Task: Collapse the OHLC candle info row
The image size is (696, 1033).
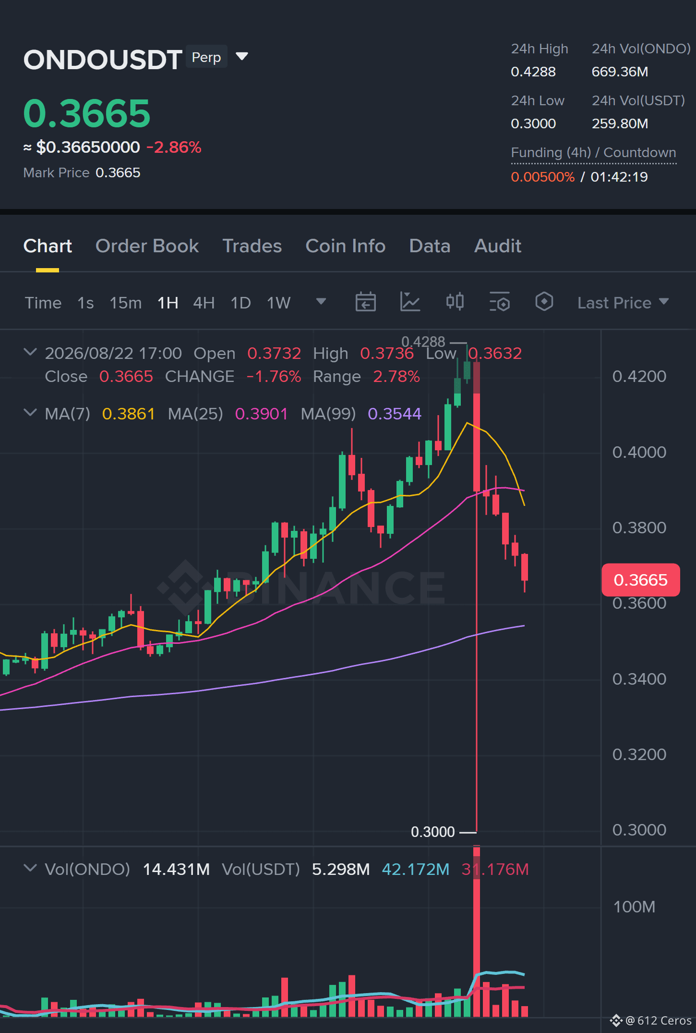Action: (x=30, y=352)
